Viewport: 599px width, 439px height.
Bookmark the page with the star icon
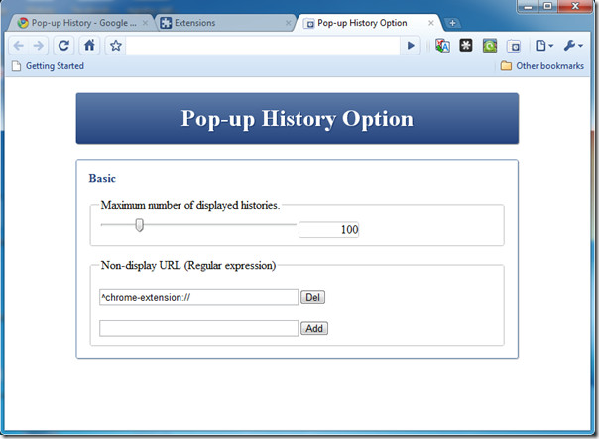pyautogui.click(x=115, y=46)
